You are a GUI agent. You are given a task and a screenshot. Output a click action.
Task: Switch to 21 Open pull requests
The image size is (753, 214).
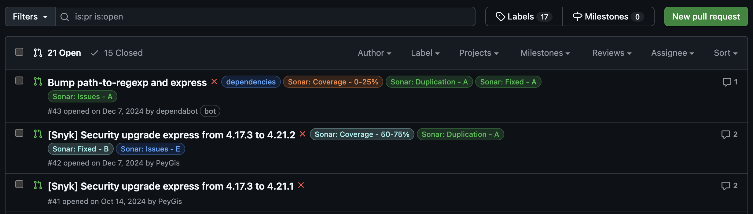(57, 53)
